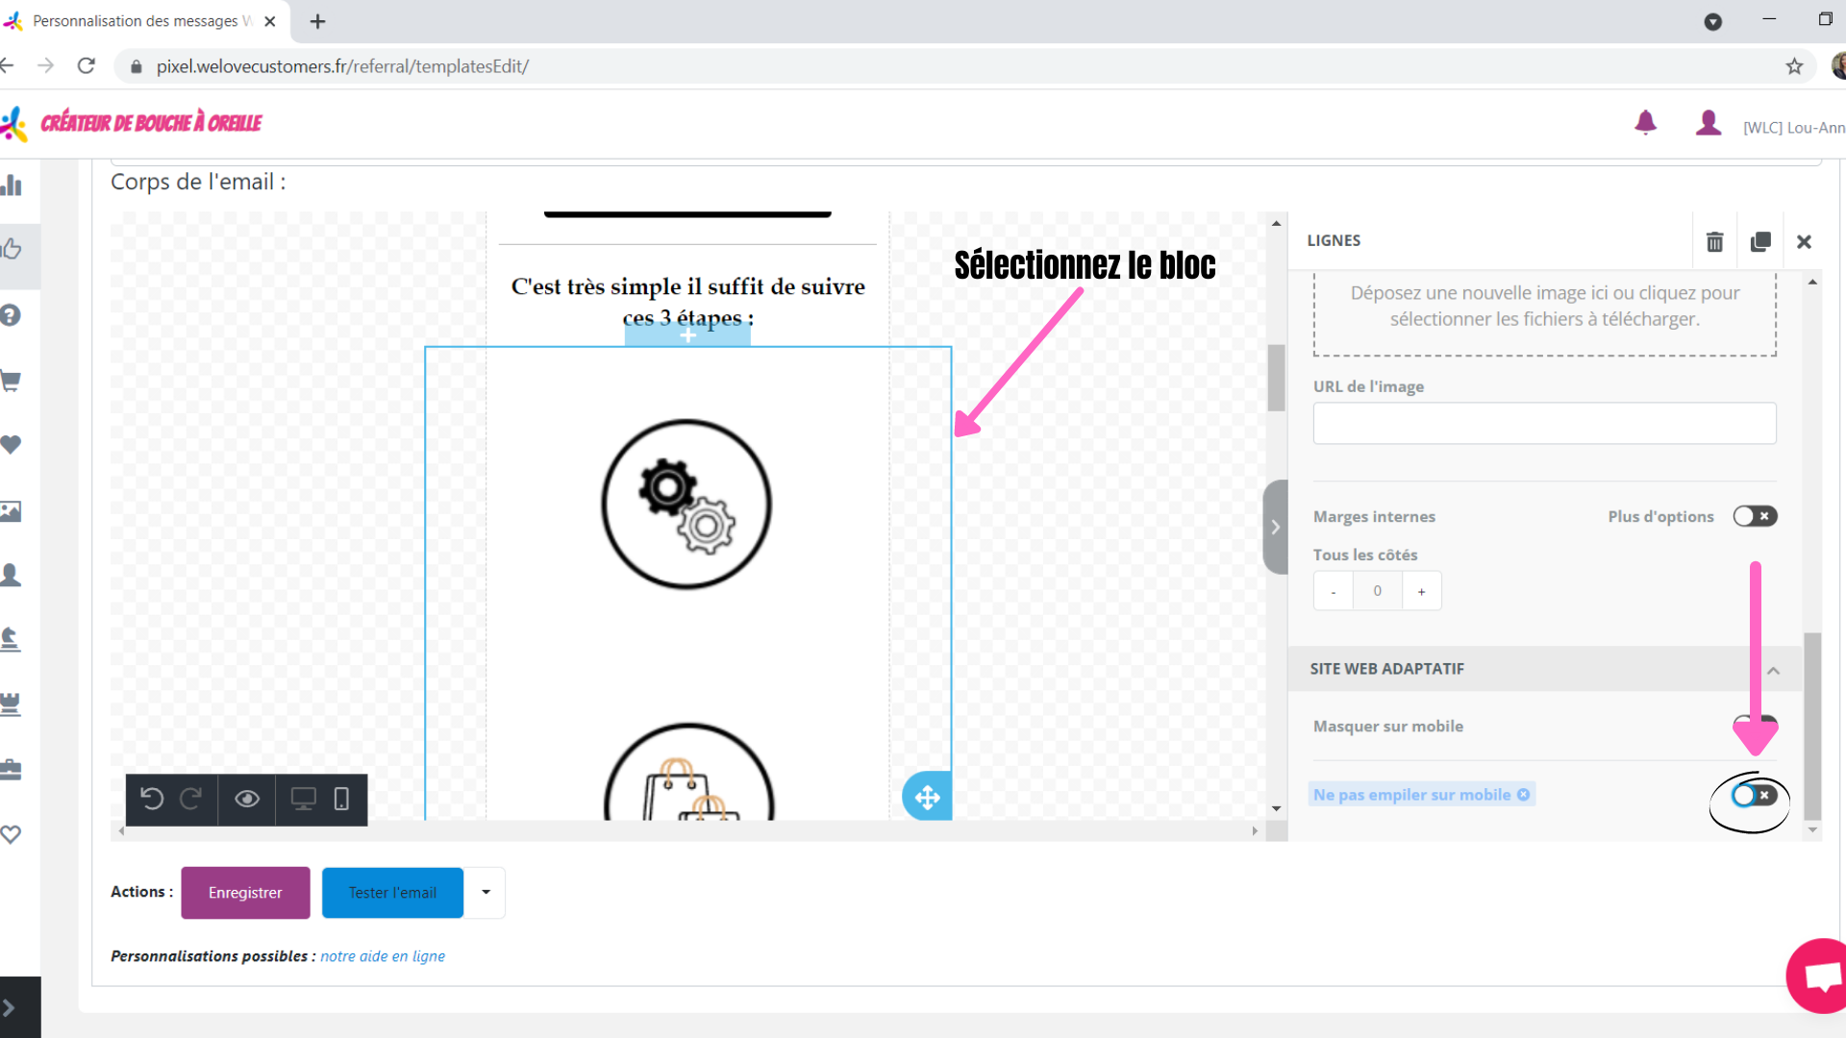
Task: Open statistics from sidebar chart icon
Action: 12,185
